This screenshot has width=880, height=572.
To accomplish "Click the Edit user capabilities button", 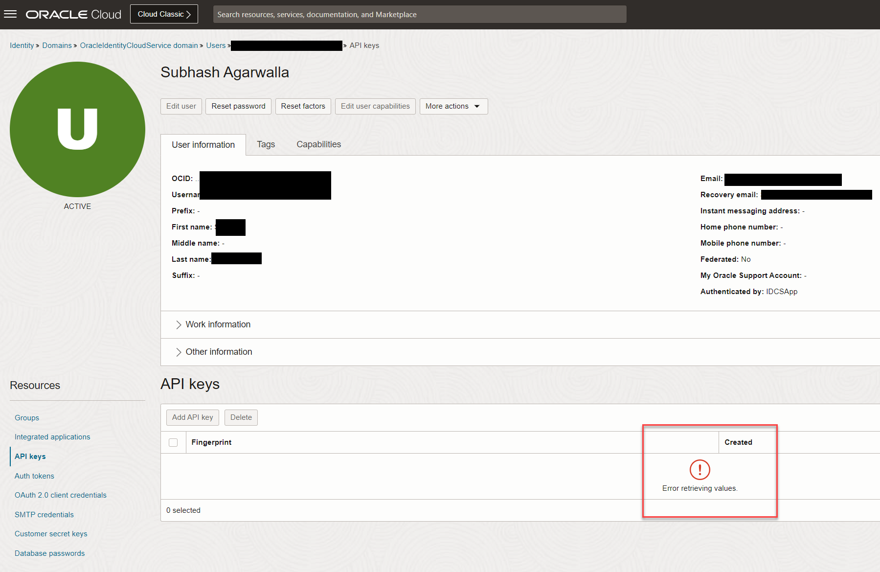I will click(375, 106).
